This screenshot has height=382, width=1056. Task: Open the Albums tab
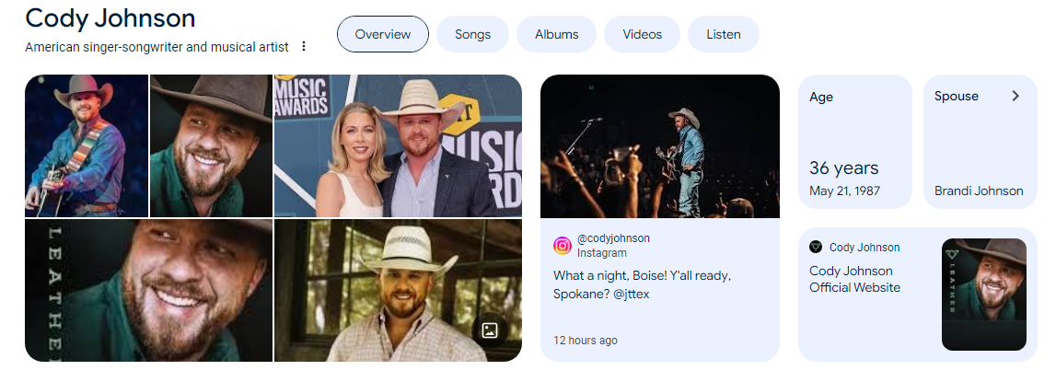(556, 34)
